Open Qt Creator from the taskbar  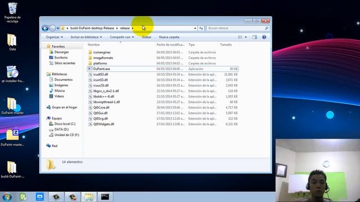[23, 197]
